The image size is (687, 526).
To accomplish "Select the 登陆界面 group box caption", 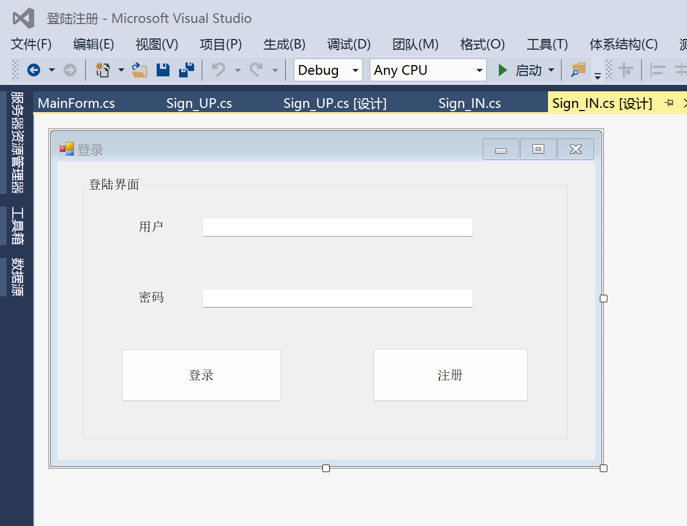I will point(114,184).
